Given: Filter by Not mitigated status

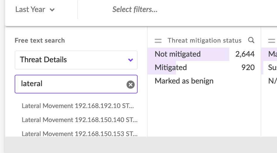Looking at the screenshot, I should (177, 54).
